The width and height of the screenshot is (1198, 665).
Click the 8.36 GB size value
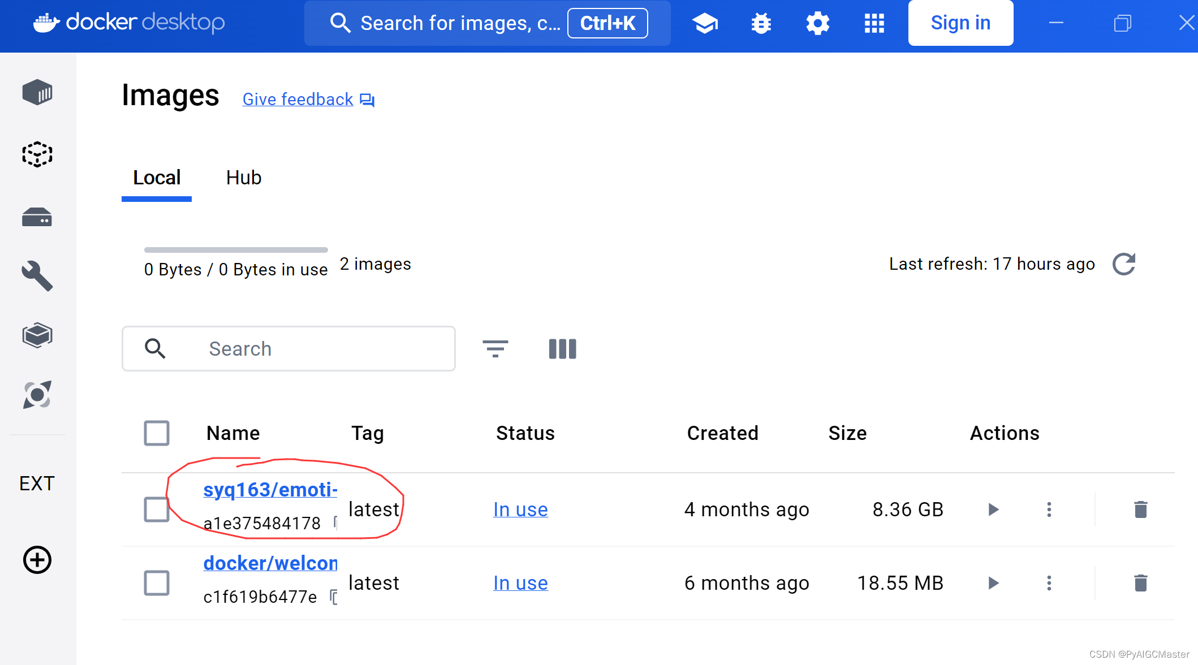pos(908,509)
